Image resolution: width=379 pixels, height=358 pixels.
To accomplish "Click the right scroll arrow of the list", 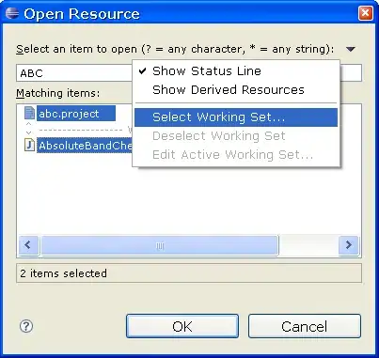I will pos(349,245).
